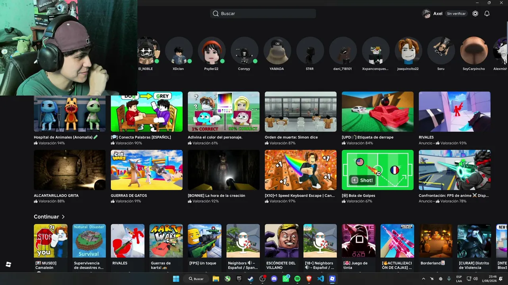Click the Sin verificar badge
This screenshot has height=285, width=508.
click(456, 13)
